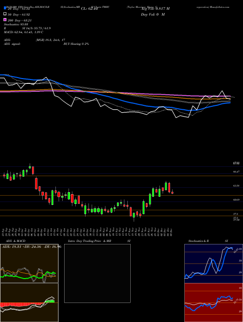
Task: Click the white 50 Day legend swatch
Action: pyautogui.click(x=5, y=14)
